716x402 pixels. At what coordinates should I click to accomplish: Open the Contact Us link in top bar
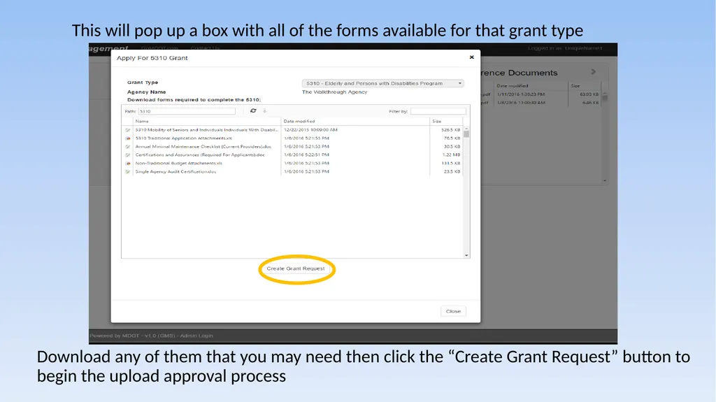[x=205, y=48]
